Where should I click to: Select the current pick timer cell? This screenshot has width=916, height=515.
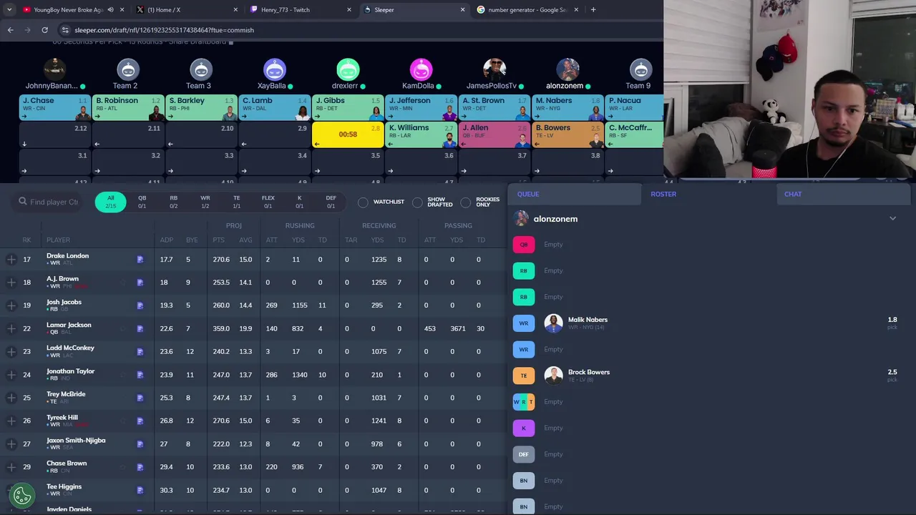pyautogui.click(x=348, y=134)
